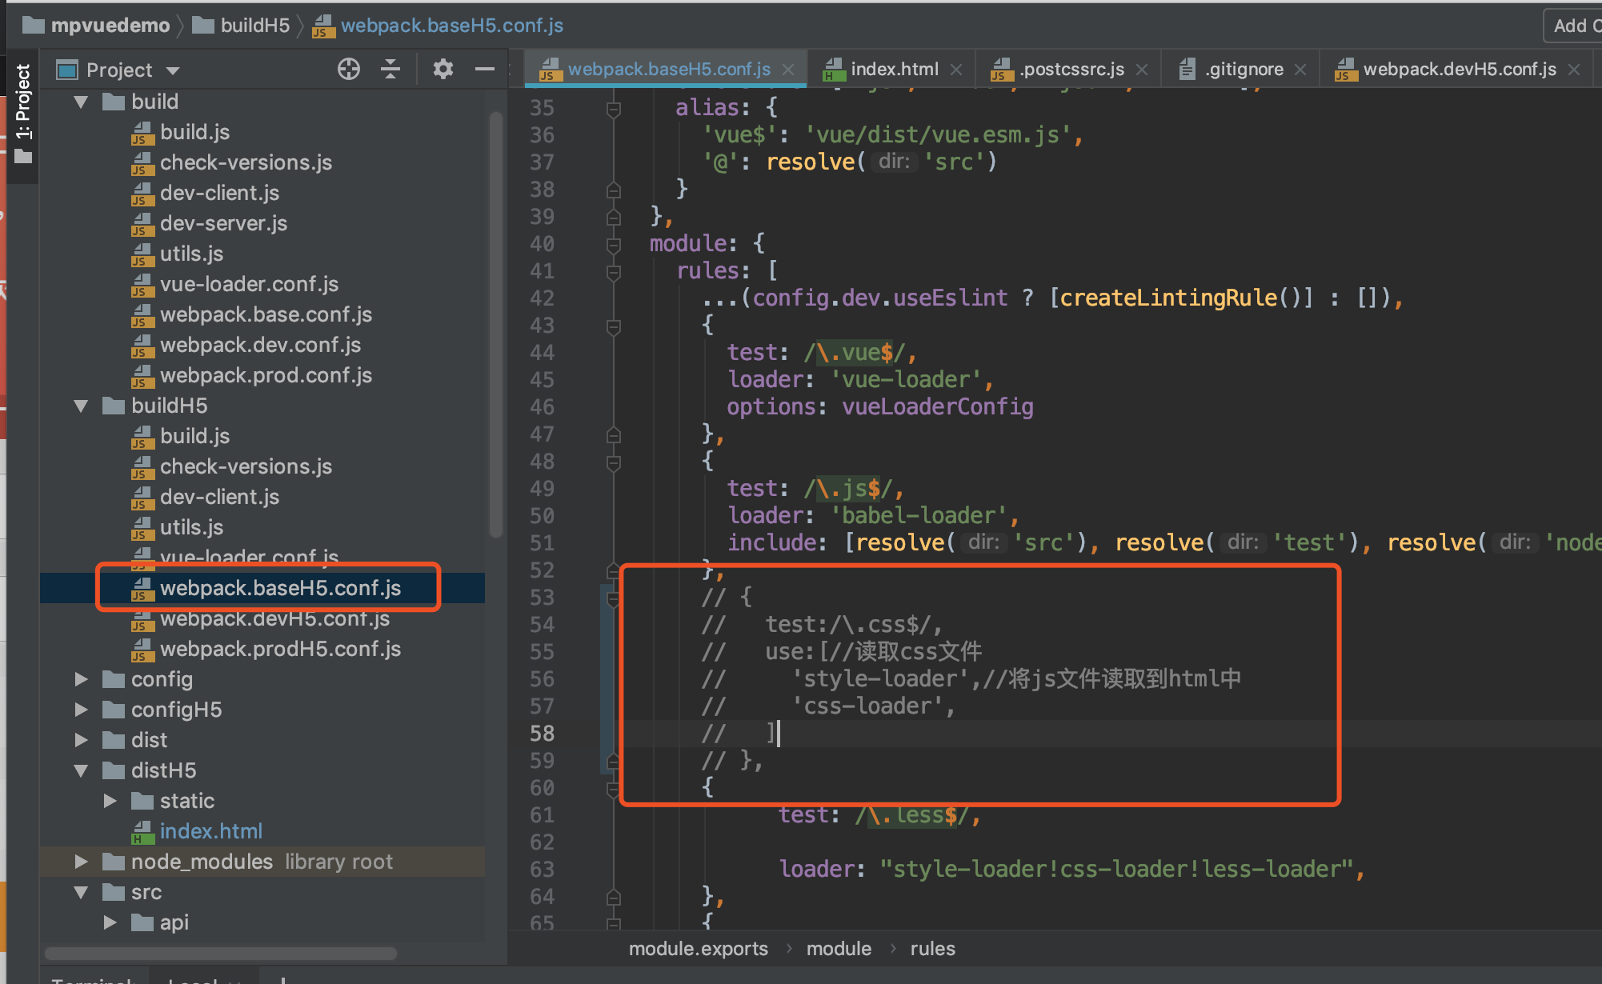Click the locate/scroll-from-source crosshair icon
Image resolution: width=1602 pixels, height=984 pixels.
tap(349, 70)
